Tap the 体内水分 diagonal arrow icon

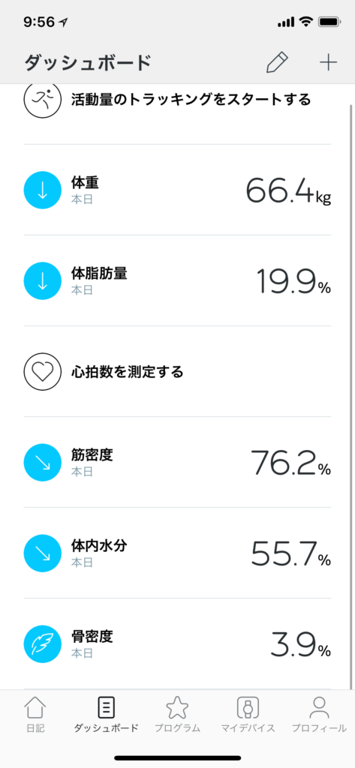click(x=42, y=553)
